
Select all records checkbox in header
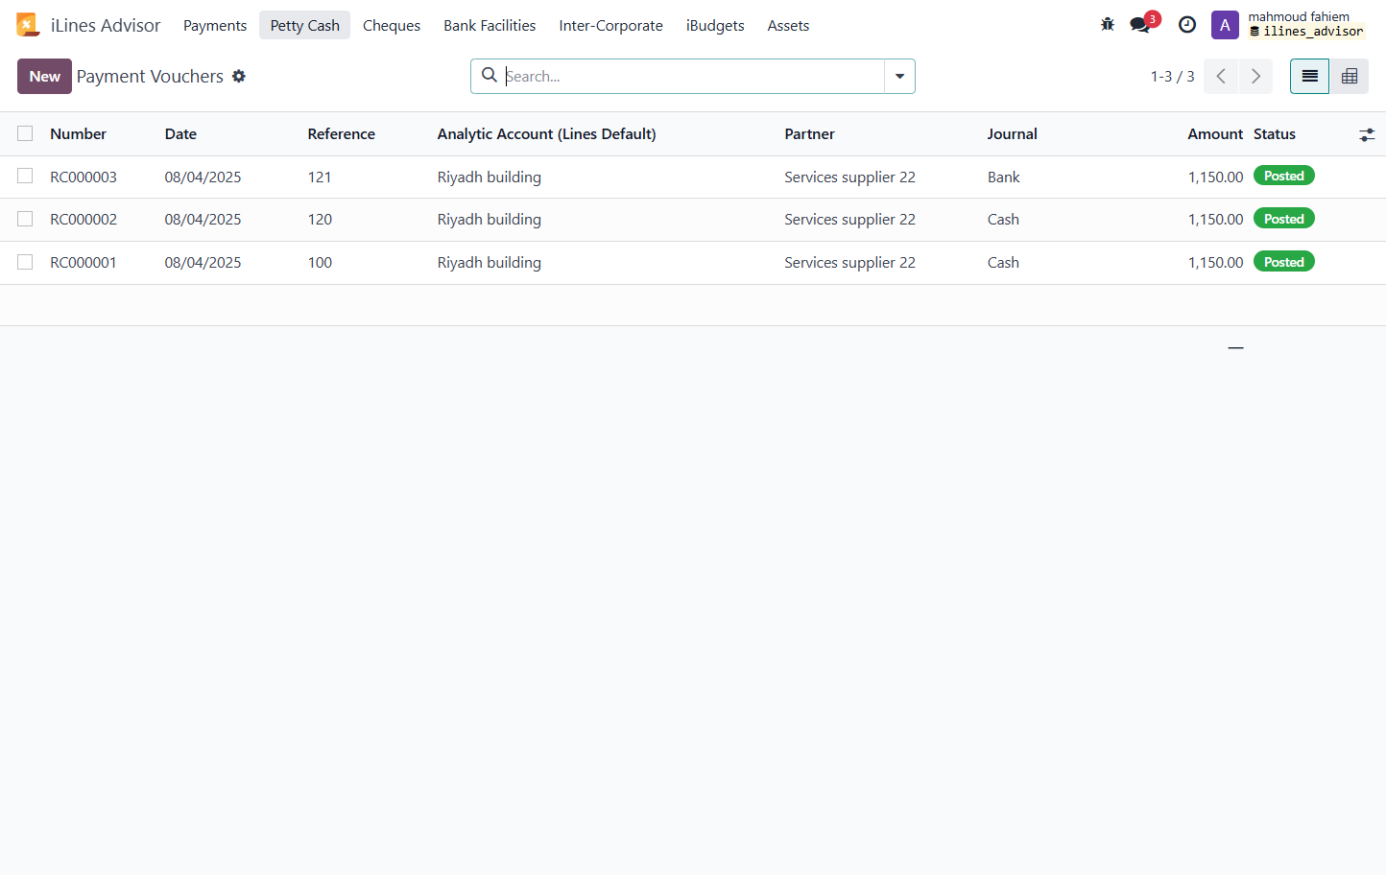[x=25, y=133]
